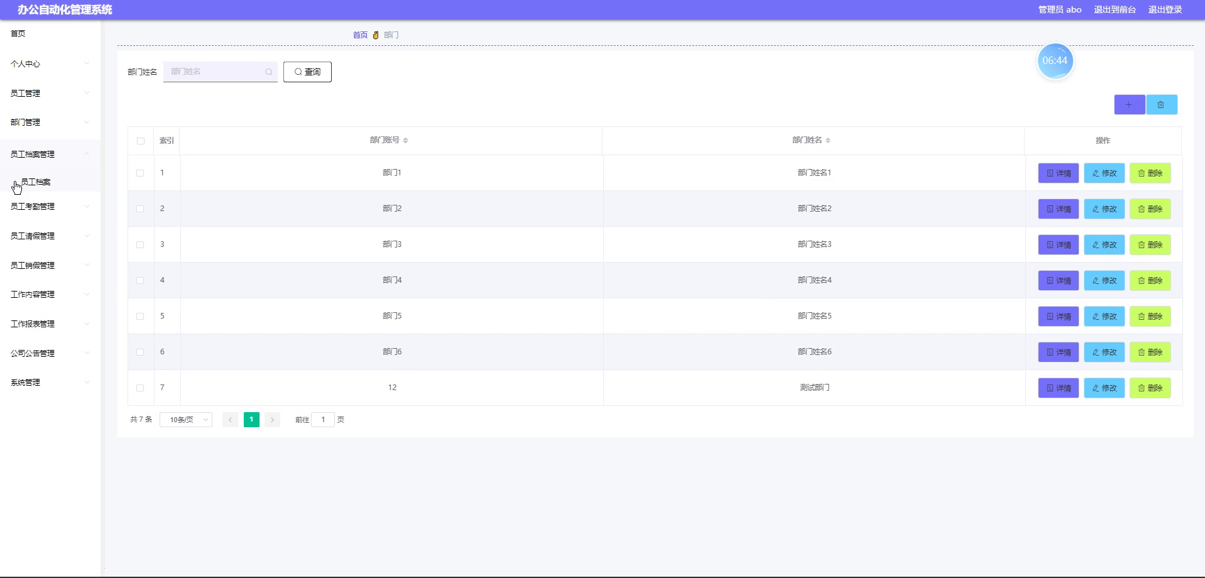Click 删除 for 测试部门 row
This screenshot has height=578, width=1205.
pyautogui.click(x=1150, y=388)
